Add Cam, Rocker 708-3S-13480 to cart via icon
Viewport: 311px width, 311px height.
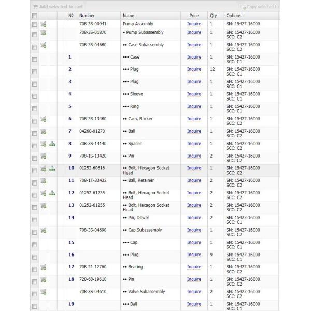44,119
